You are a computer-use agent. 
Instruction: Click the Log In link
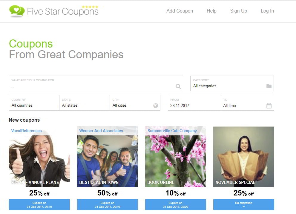[x=267, y=11]
